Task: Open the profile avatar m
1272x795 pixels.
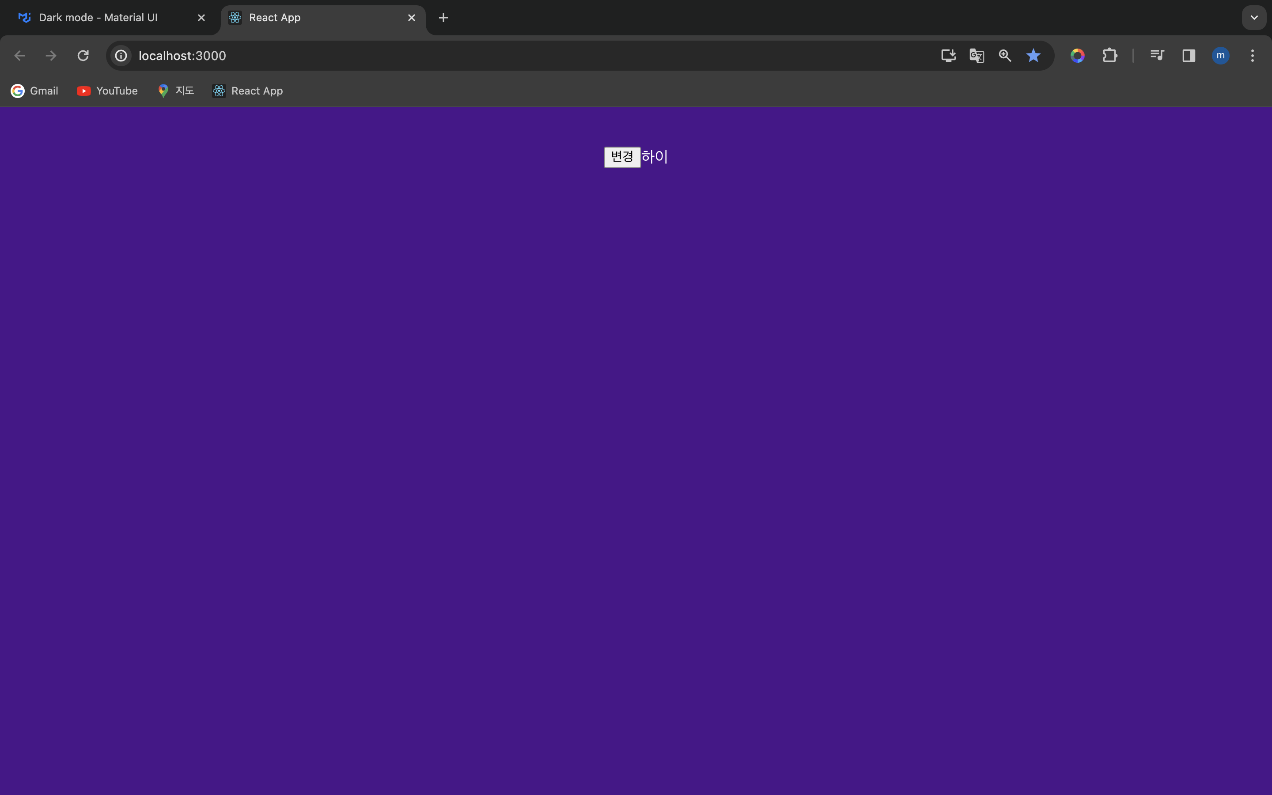Action: pos(1220,56)
